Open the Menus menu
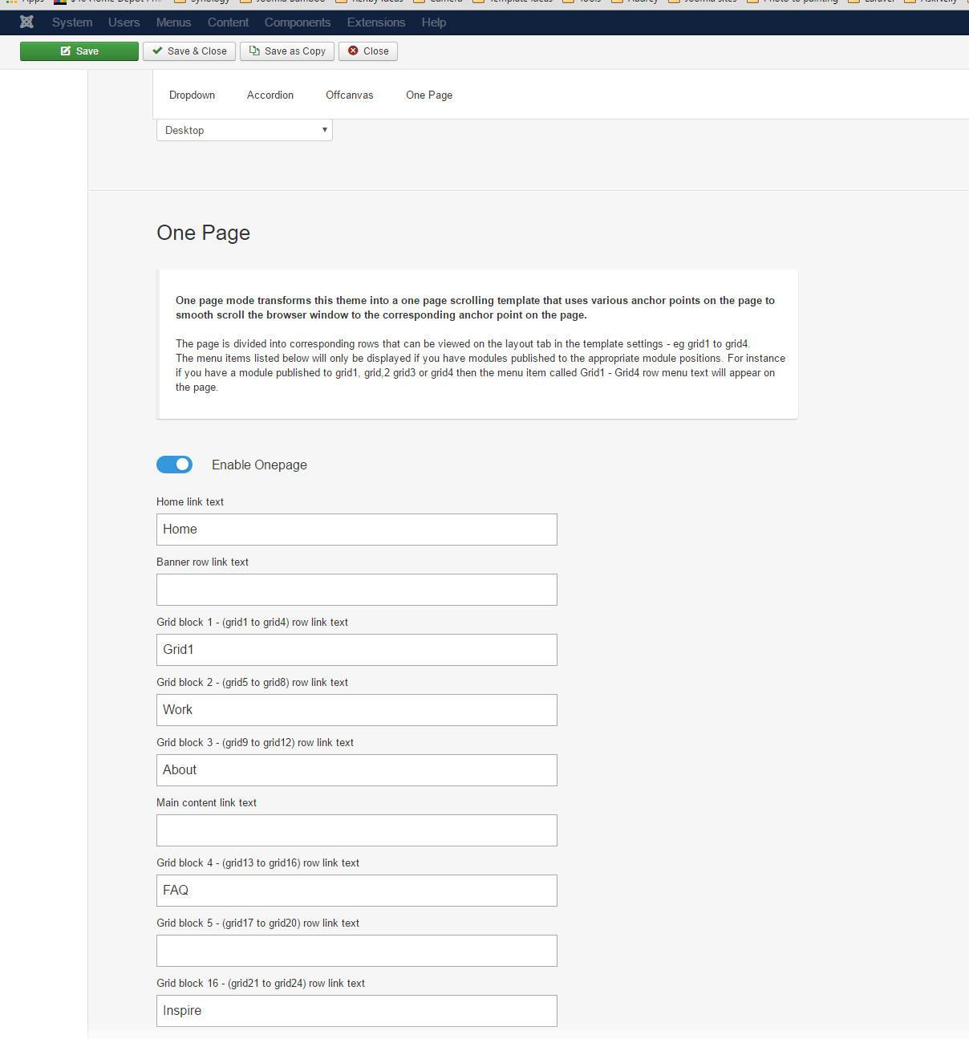This screenshot has width=969, height=1039. pyautogui.click(x=173, y=22)
